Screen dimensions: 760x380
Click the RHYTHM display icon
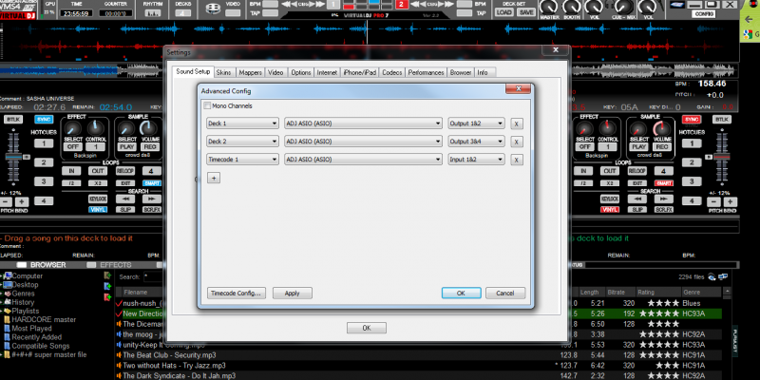153,13
